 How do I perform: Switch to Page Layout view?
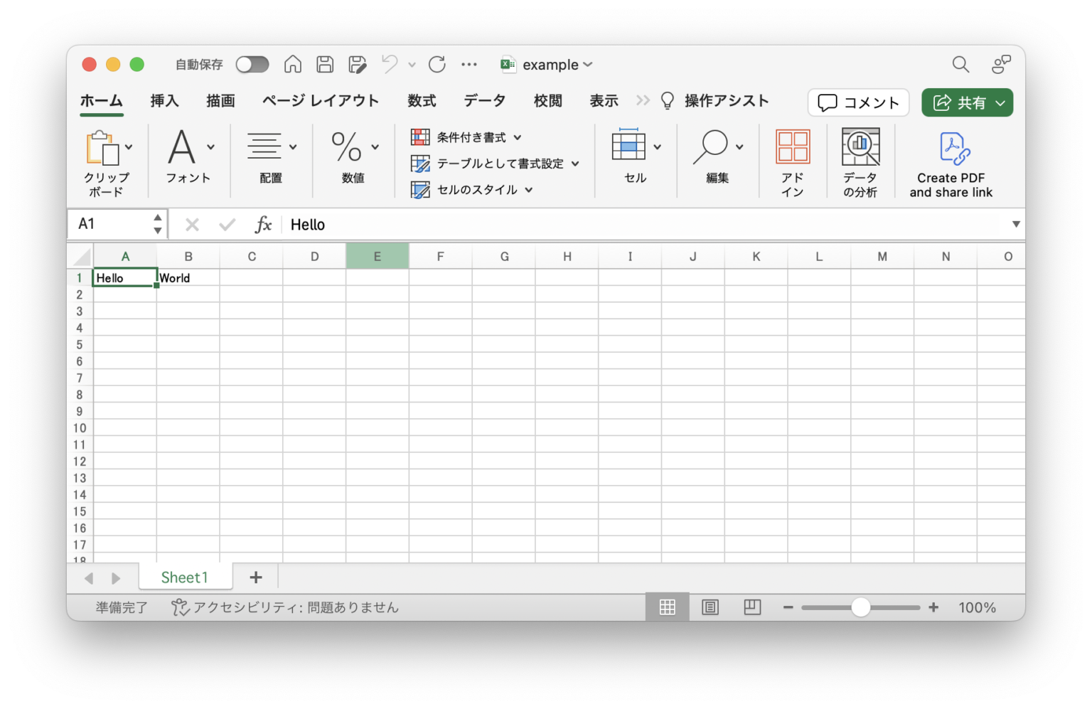710,607
